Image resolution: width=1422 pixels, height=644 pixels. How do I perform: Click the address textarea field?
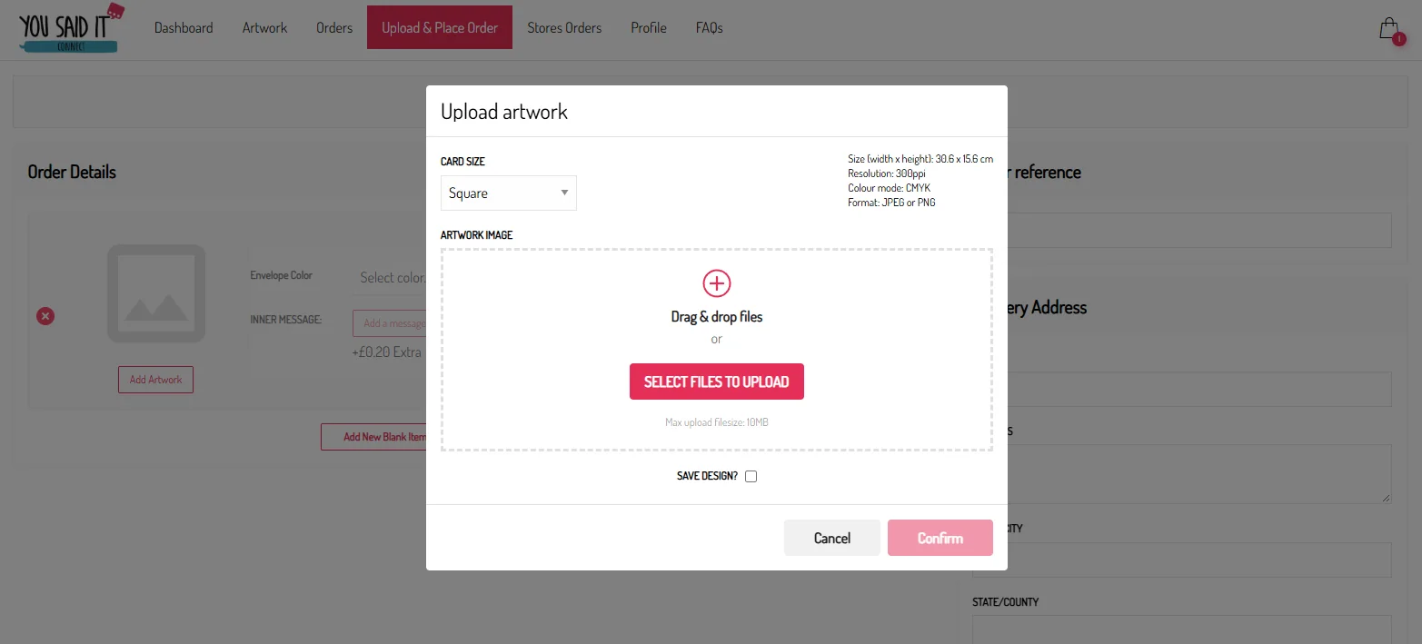[1199, 473]
